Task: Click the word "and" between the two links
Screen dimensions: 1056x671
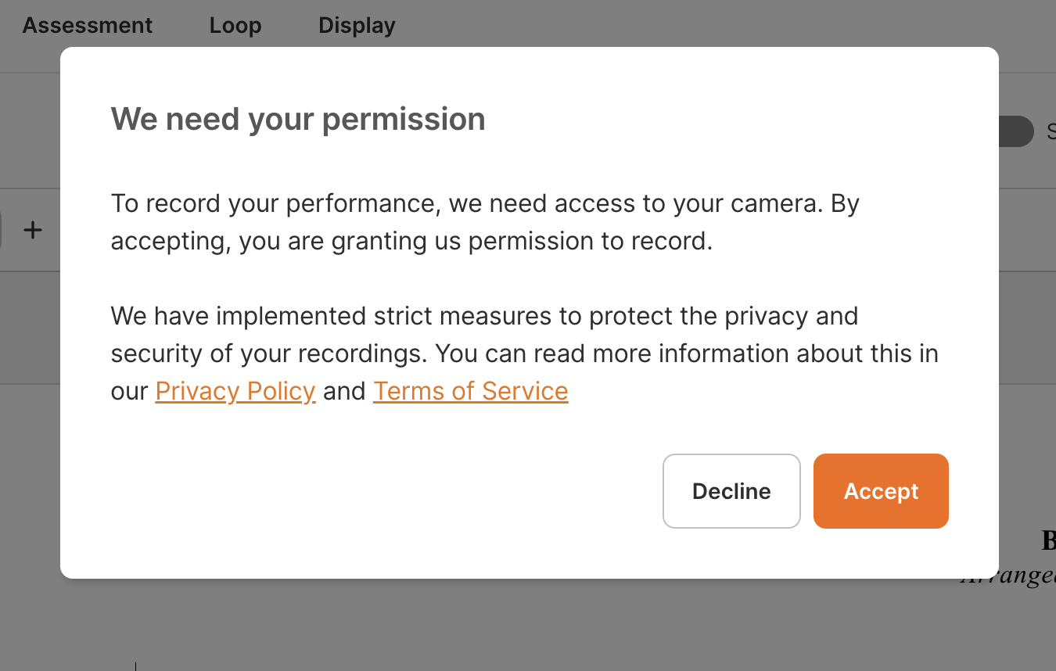Action: point(344,391)
